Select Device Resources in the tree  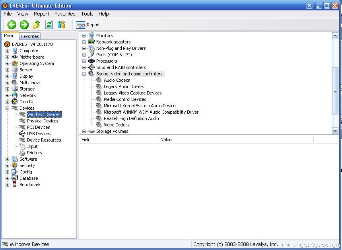pyautogui.click(x=44, y=140)
